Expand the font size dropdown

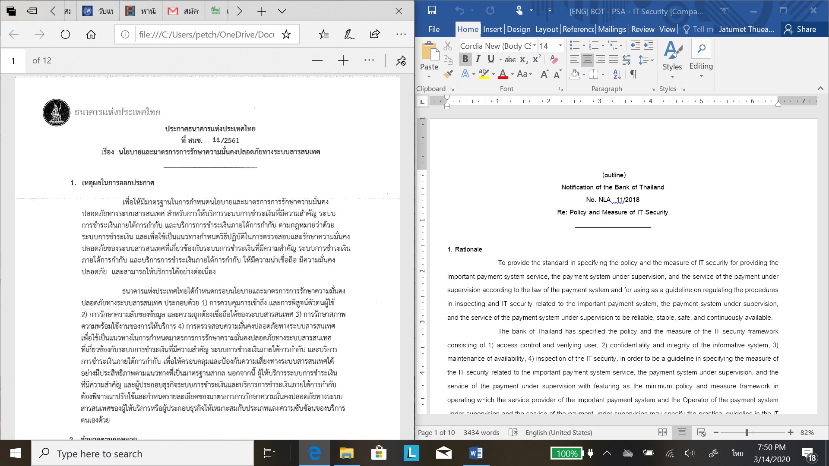560,46
